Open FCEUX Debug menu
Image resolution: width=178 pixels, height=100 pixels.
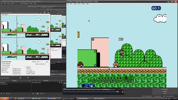83,4
